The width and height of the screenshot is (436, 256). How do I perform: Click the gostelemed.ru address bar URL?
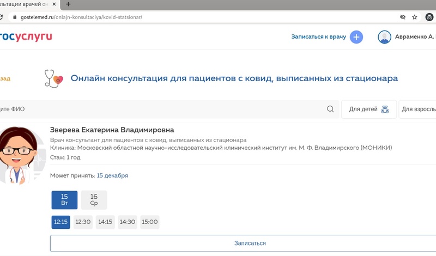coord(81,17)
